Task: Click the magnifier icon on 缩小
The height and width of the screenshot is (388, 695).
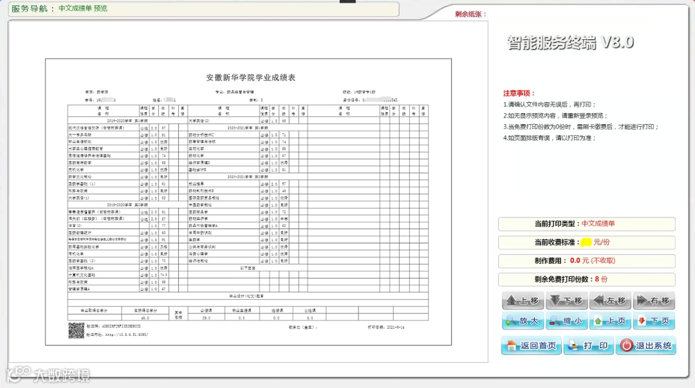Action: (x=555, y=321)
